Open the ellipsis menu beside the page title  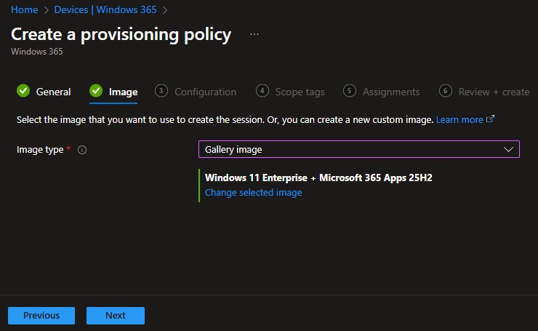(254, 34)
